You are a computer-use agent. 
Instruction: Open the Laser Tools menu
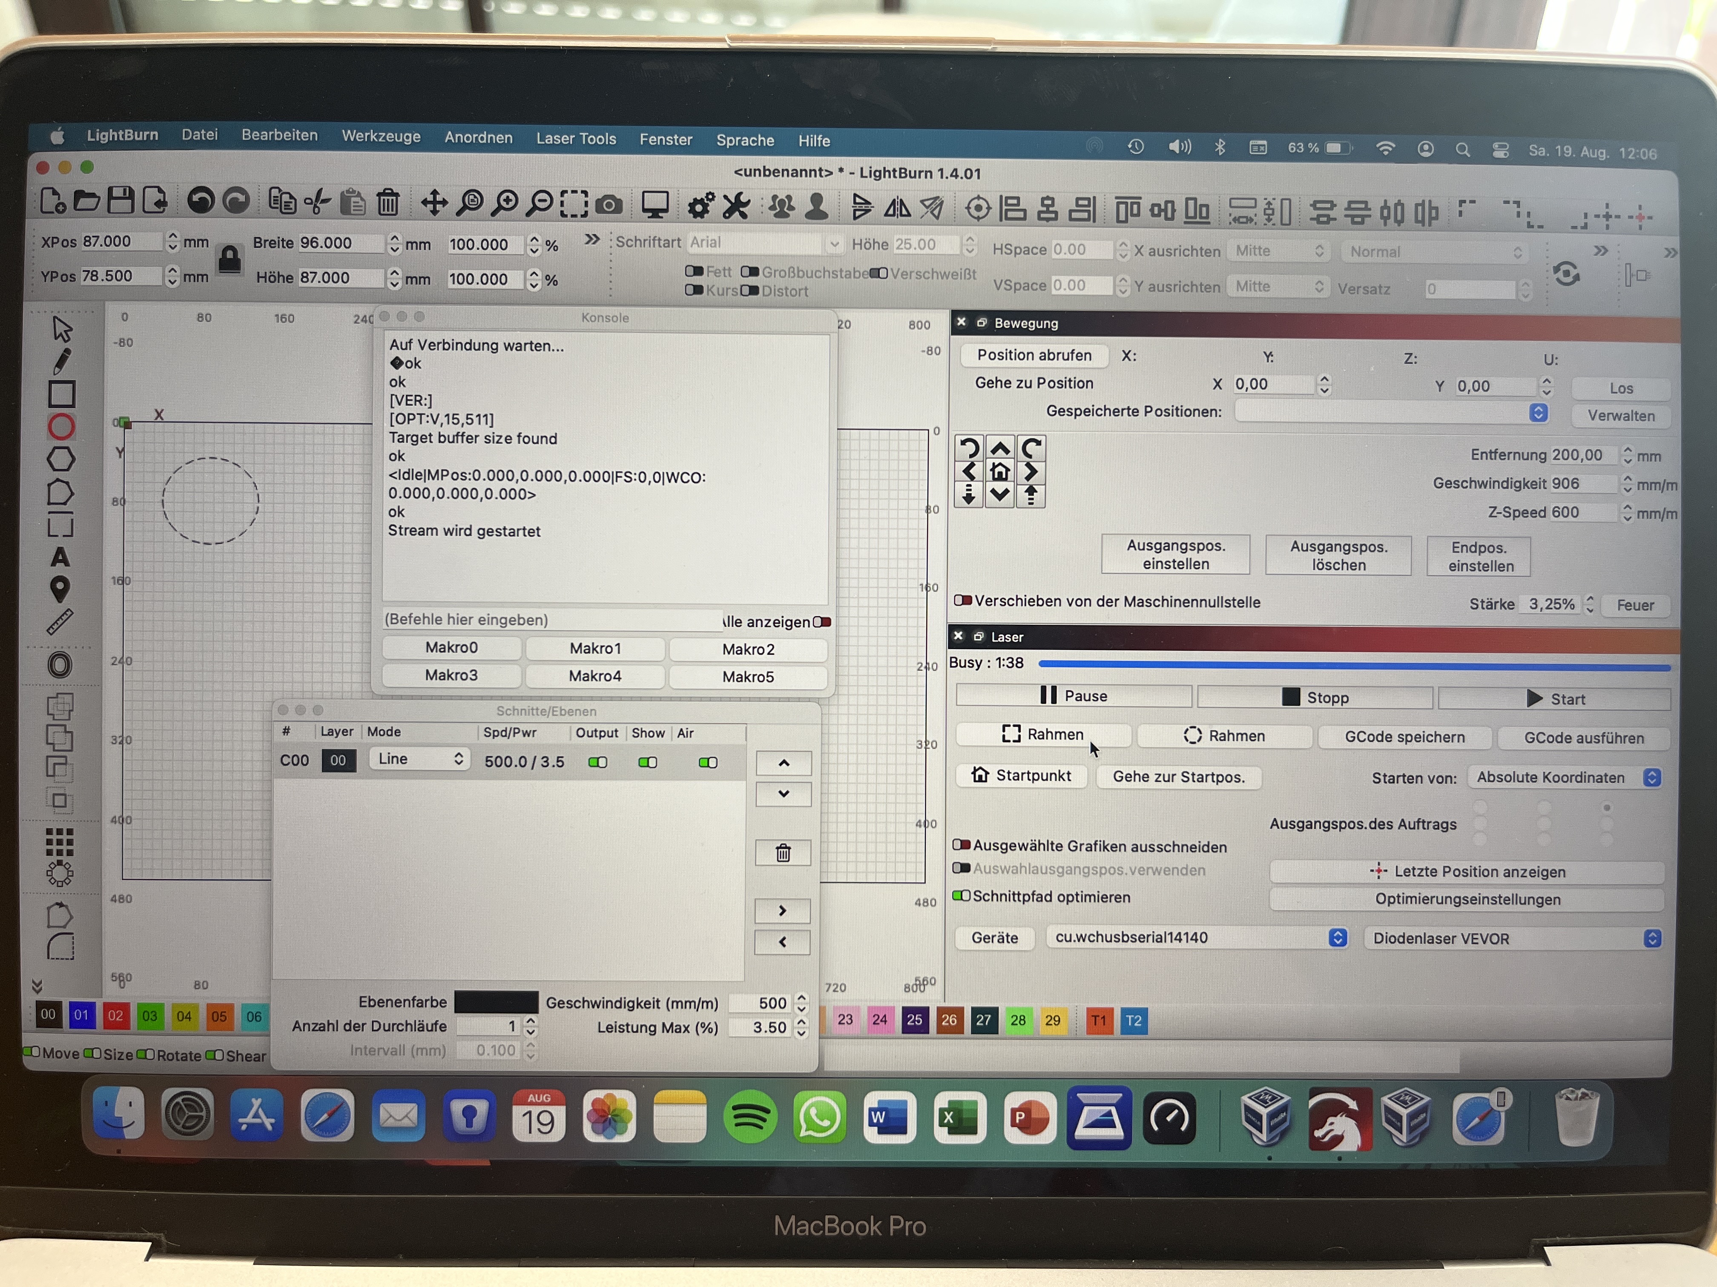coord(576,139)
